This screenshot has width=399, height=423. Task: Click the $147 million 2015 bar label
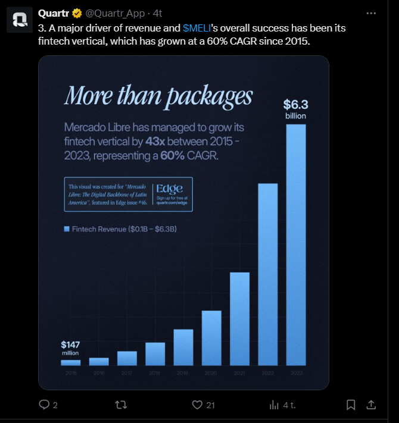click(70, 348)
